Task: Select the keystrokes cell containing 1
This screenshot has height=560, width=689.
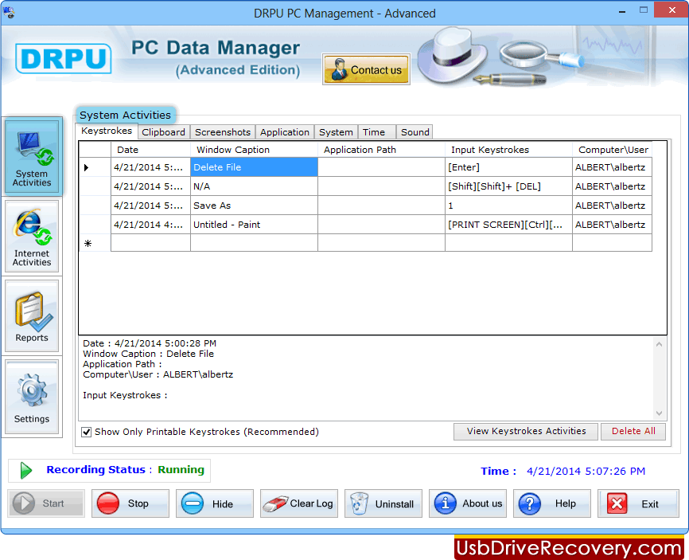Action: point(509,206)
